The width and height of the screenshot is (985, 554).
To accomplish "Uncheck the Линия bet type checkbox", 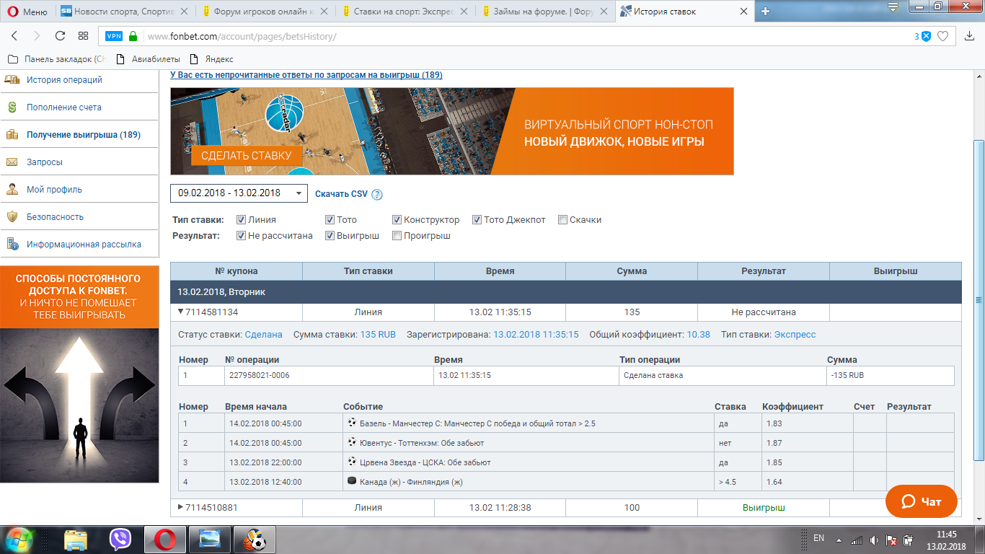I will 242,220.
